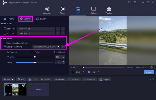
Task: Switch to the Setting tab
Action: [25, 19]
